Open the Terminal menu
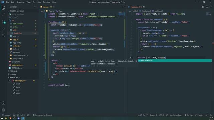 pos(46,2)
